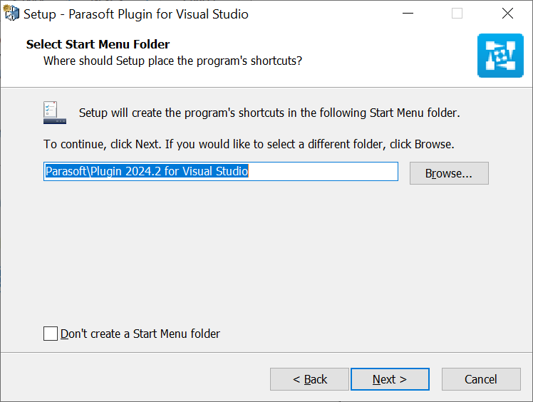
Task: Click the blue Parasoft logo image
Action: click(500, 56)
